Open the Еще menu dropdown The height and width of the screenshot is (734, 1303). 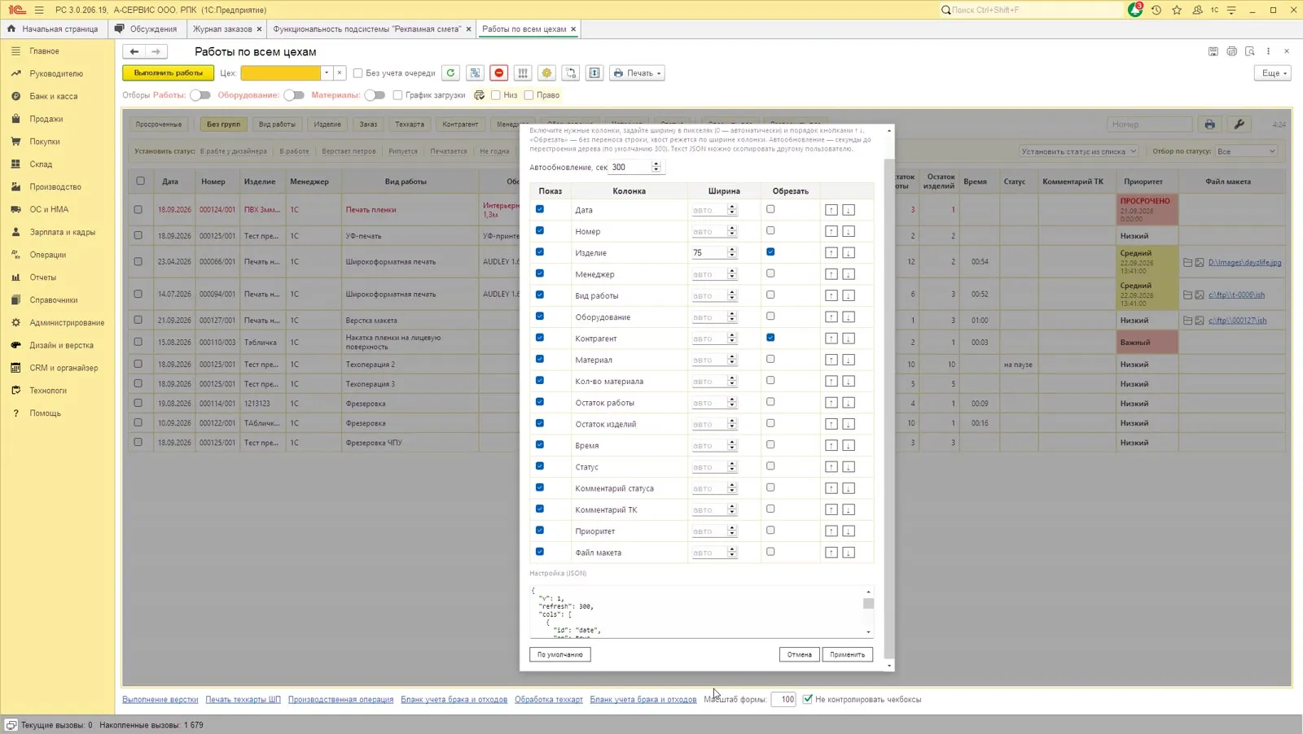click(1274, 73)
